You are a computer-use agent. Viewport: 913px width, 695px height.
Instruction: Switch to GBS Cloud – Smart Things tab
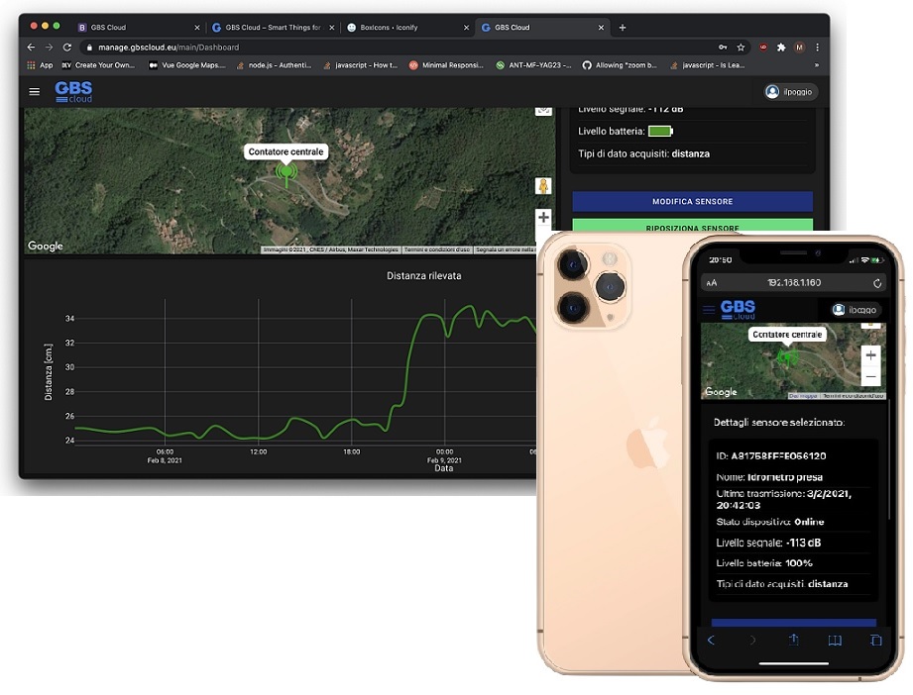[x=272, y=28]
